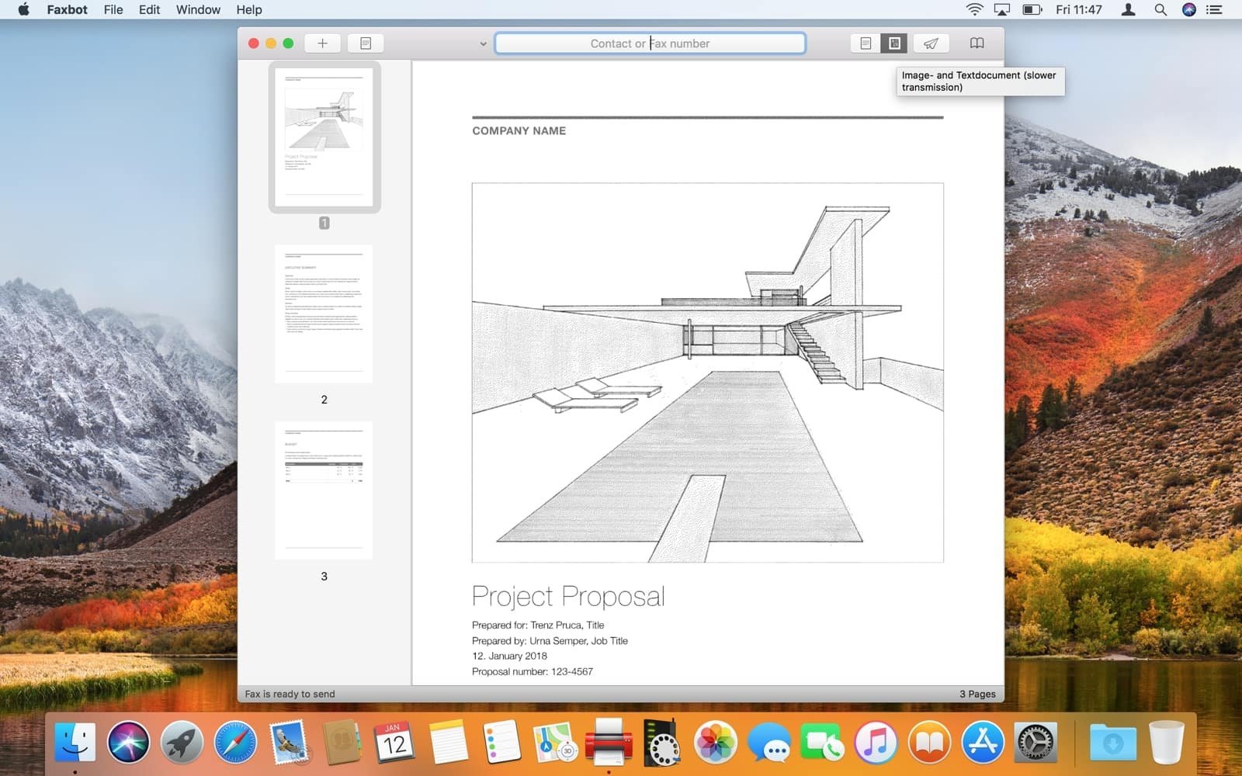Open the rotary phone app in Dock
This screenshot has width=1242, height=776.
click(x=661, y=743)
